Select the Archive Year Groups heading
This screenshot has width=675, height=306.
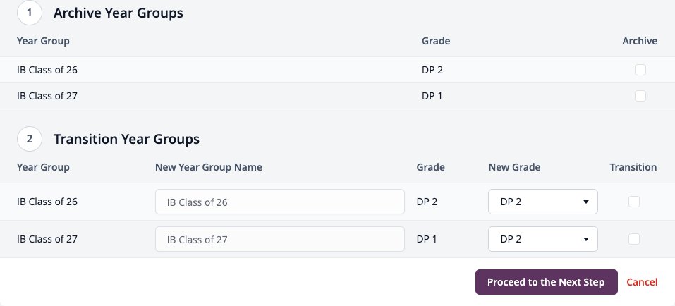(x=118, y=13)
